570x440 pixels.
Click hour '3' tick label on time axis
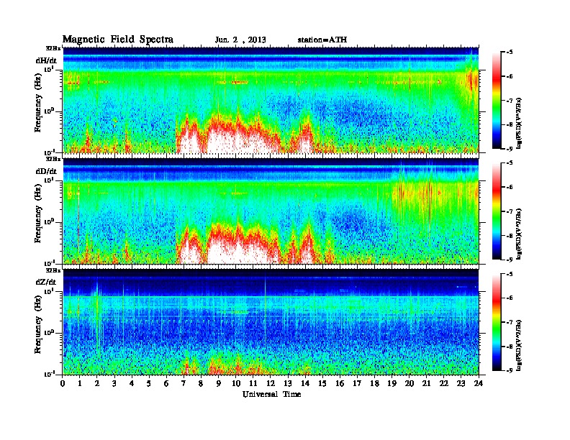(x=114, y=383)
